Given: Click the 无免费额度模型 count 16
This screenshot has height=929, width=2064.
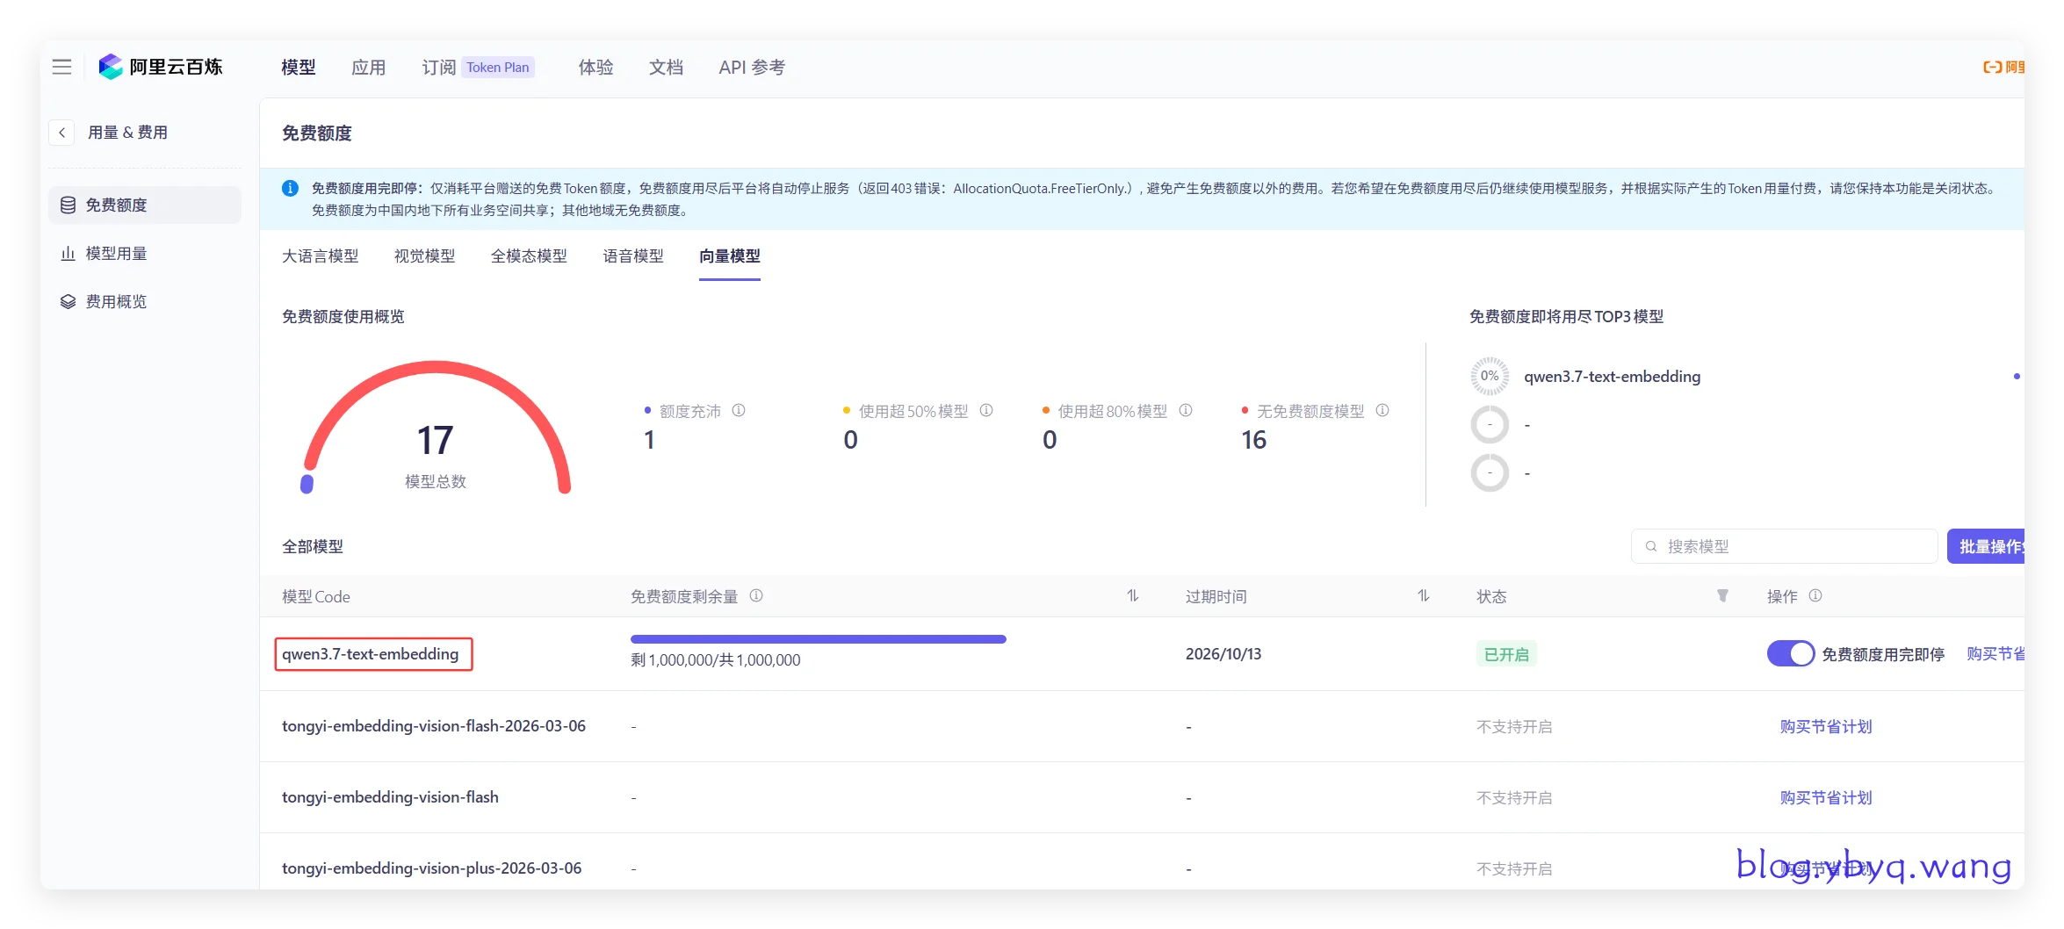Looking at the screenshot, I should click(x=1254, y=440).
